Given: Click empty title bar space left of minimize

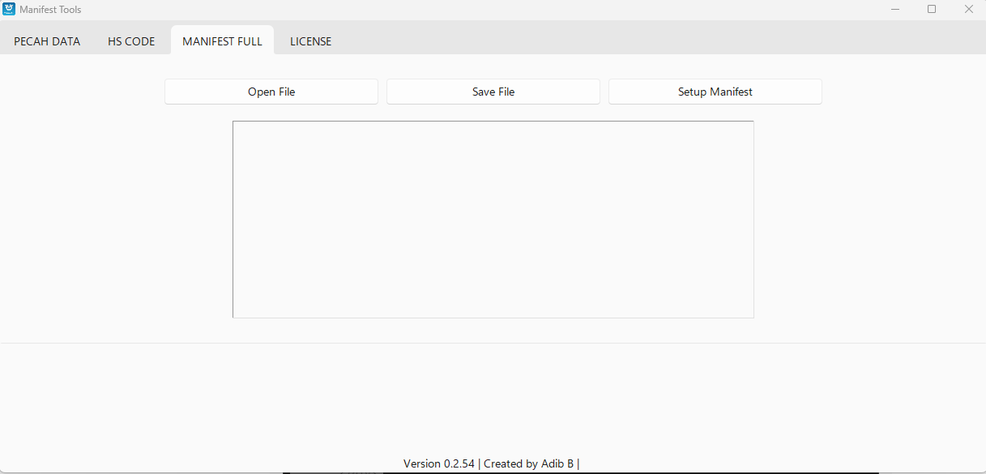Looking at the screenshot, I should click(x=567, y=10).
